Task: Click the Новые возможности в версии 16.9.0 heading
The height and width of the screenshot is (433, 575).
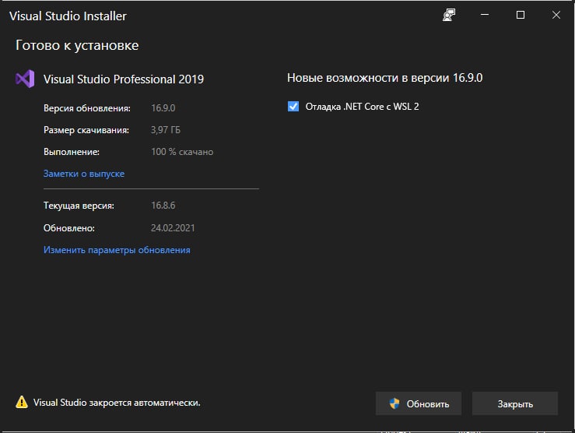Action: 384,78
